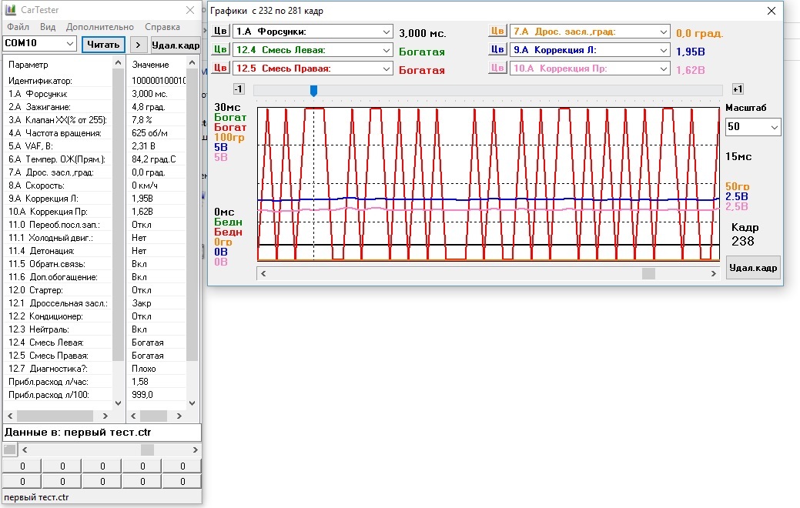Screen dimensions: 800x508
Task: Click scroll up arrow of Значение list
Action: point(192,63)
